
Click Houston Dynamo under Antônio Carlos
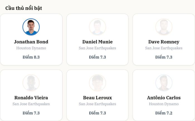(x=164, y=104)
